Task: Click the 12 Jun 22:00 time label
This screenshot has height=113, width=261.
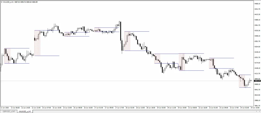Action: pos(36,108)
